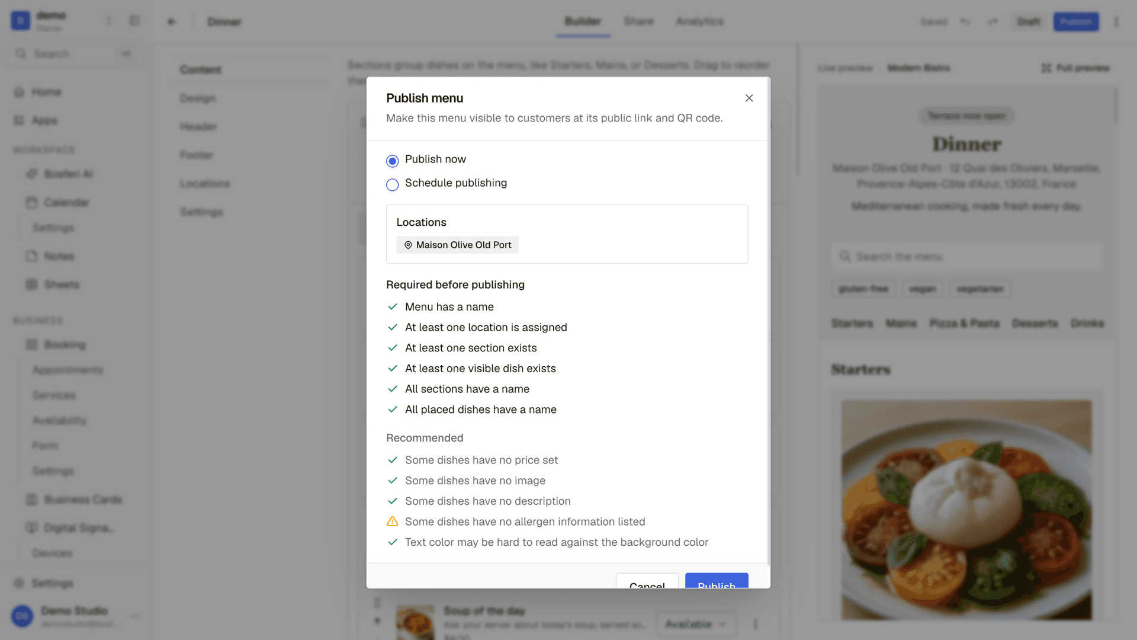Click the Maison Olive Old Port location chip
The image size is (1137, 640).
pyautogui.click(x=457, y=245)
